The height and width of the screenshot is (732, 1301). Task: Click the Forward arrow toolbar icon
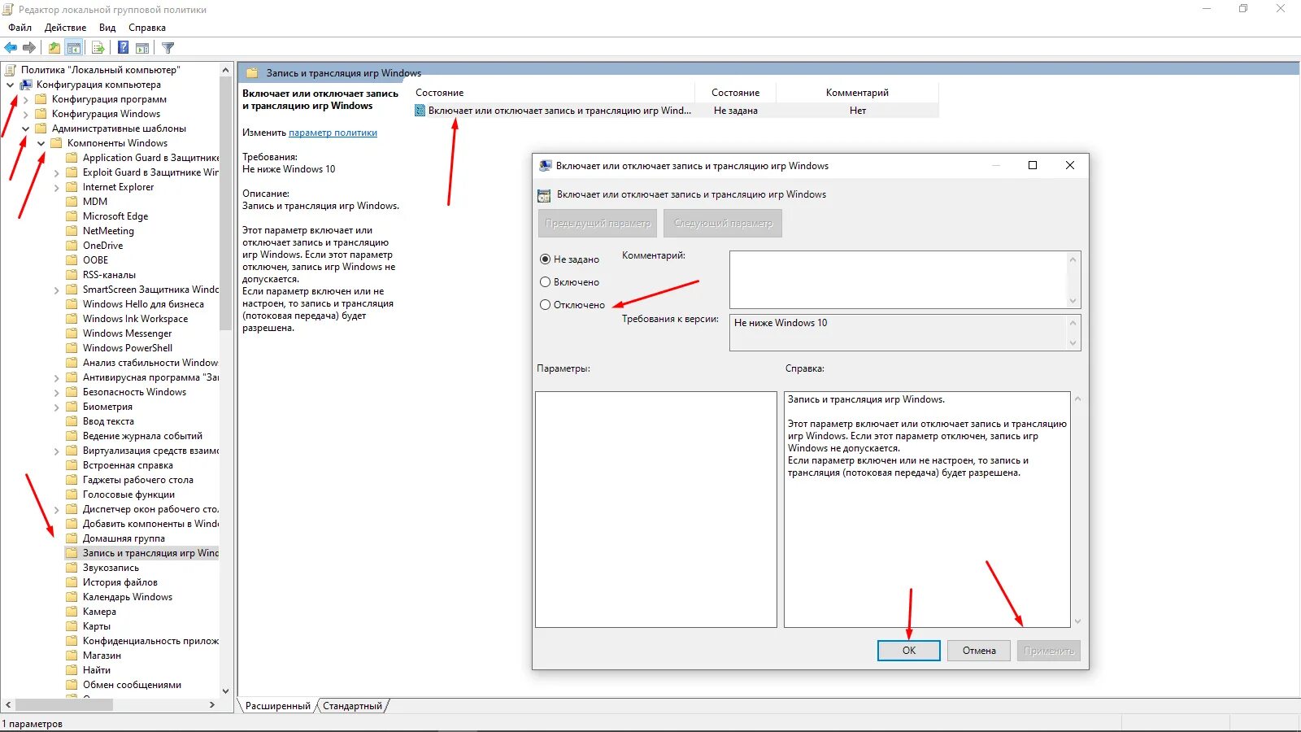pyautogui.click(x=29, y=48)
